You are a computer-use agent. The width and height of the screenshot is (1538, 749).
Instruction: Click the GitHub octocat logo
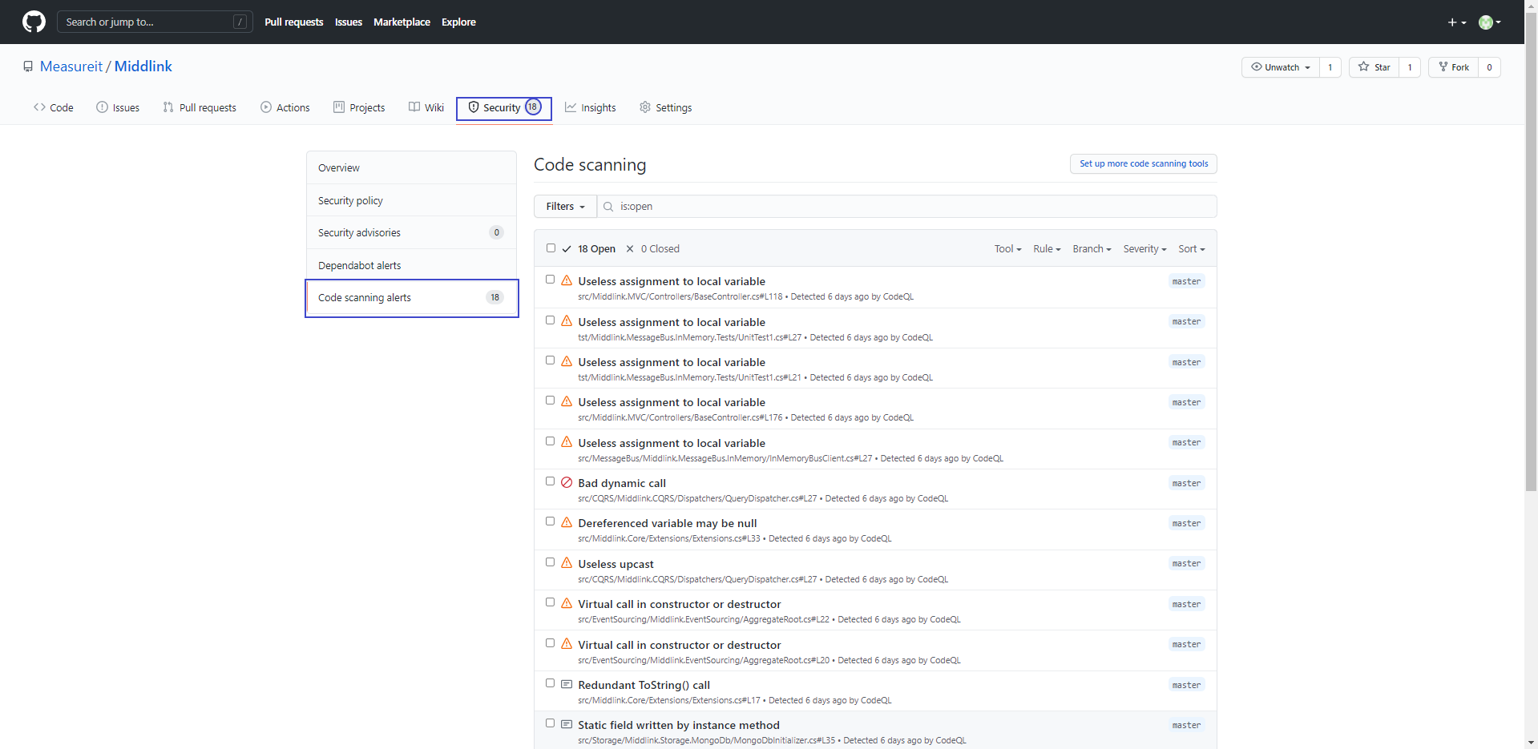34,22
